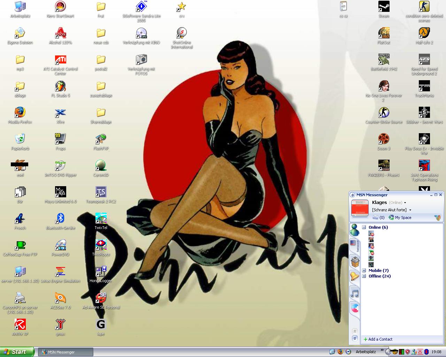Open the MSN Messenger menu button in title bar
Image resolution: width=446 pixels, height=357 pixels.
click(353, 195)
